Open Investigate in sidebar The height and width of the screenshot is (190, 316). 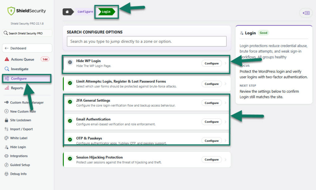point(19,69)
